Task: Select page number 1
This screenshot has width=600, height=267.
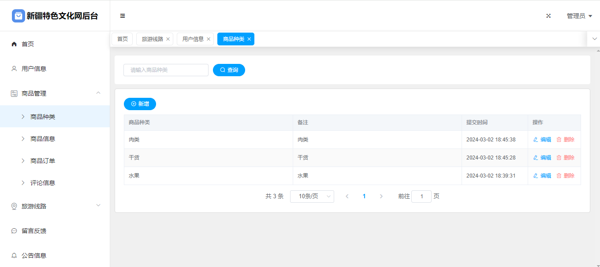Action: (x=364, y=197)
